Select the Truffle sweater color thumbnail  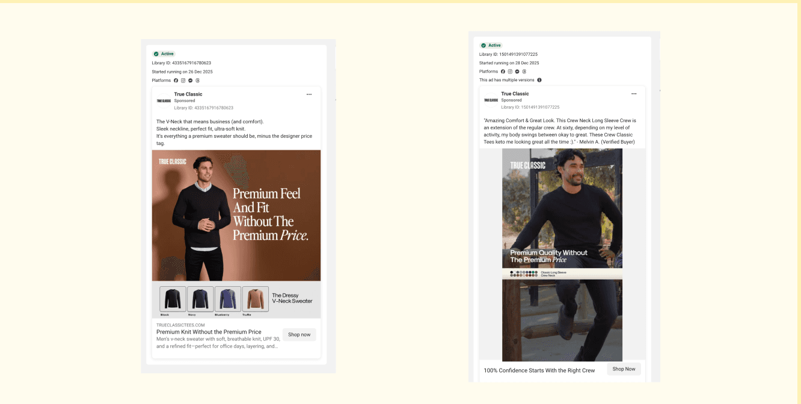[256, 298]
